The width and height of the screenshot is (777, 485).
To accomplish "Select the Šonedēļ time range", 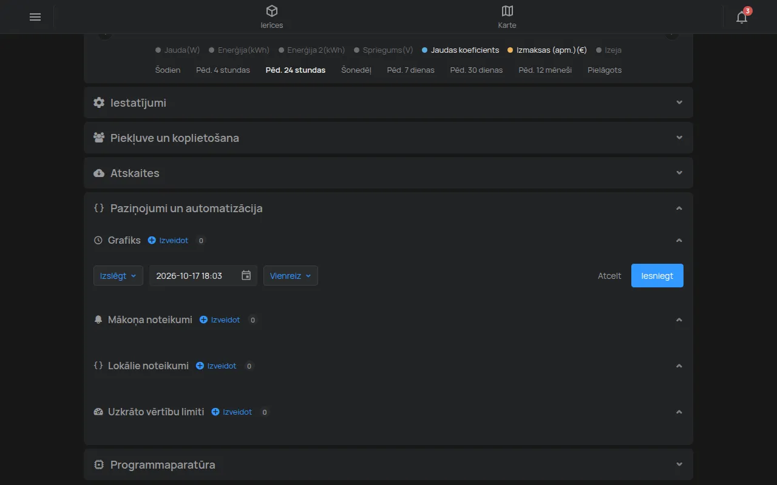I will (356, 70).
